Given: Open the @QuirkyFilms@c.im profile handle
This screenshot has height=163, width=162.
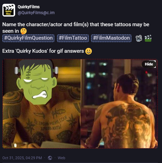Looking at the screenshot, I should 36,13.
